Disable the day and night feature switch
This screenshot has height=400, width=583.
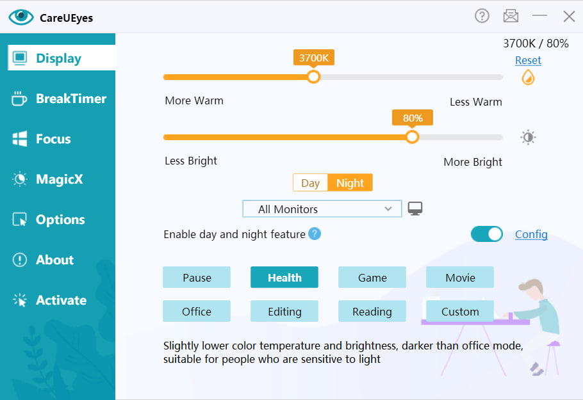[486, 234]
